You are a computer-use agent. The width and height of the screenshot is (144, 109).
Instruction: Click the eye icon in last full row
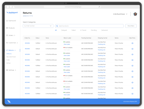pos(132,94)
